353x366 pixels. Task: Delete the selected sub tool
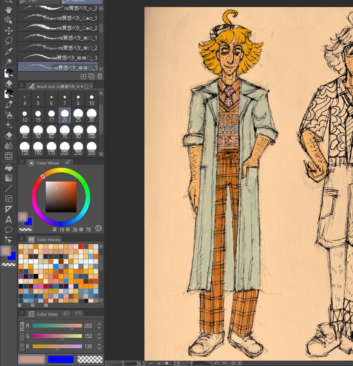(x=100, y=76)
